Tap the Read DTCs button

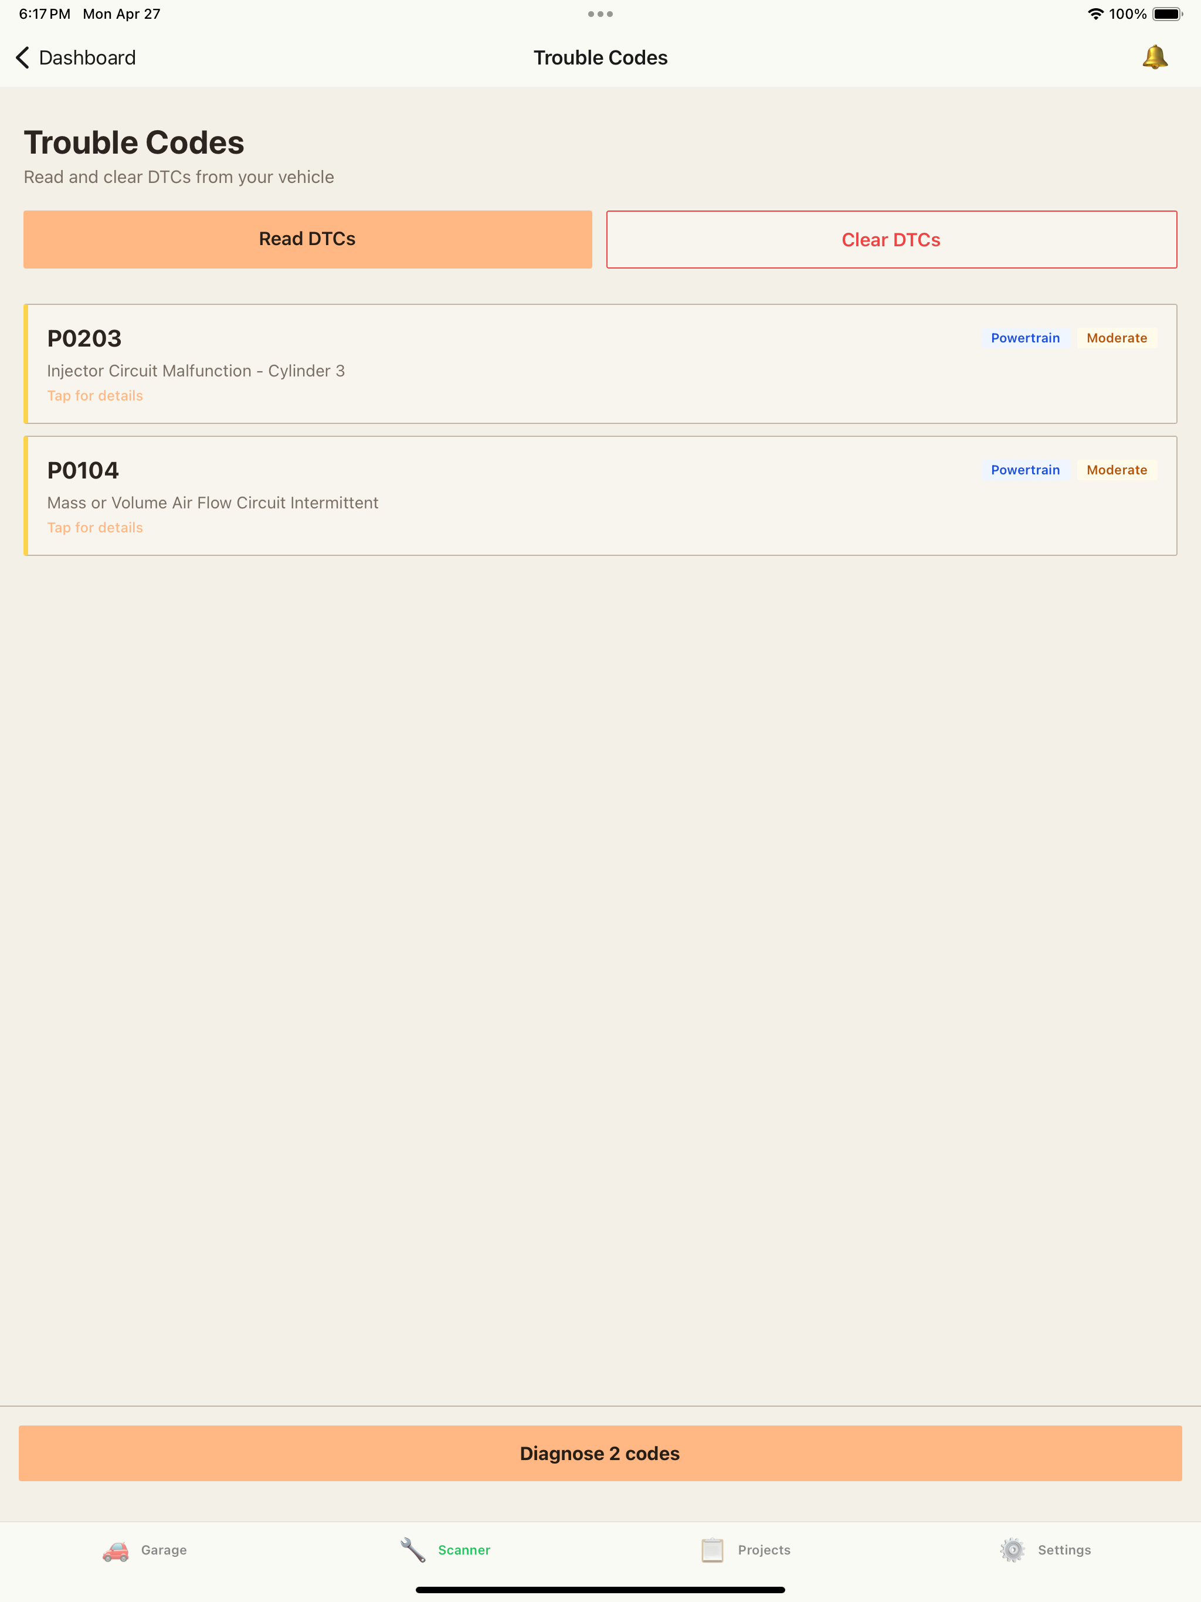pos(307,239)
